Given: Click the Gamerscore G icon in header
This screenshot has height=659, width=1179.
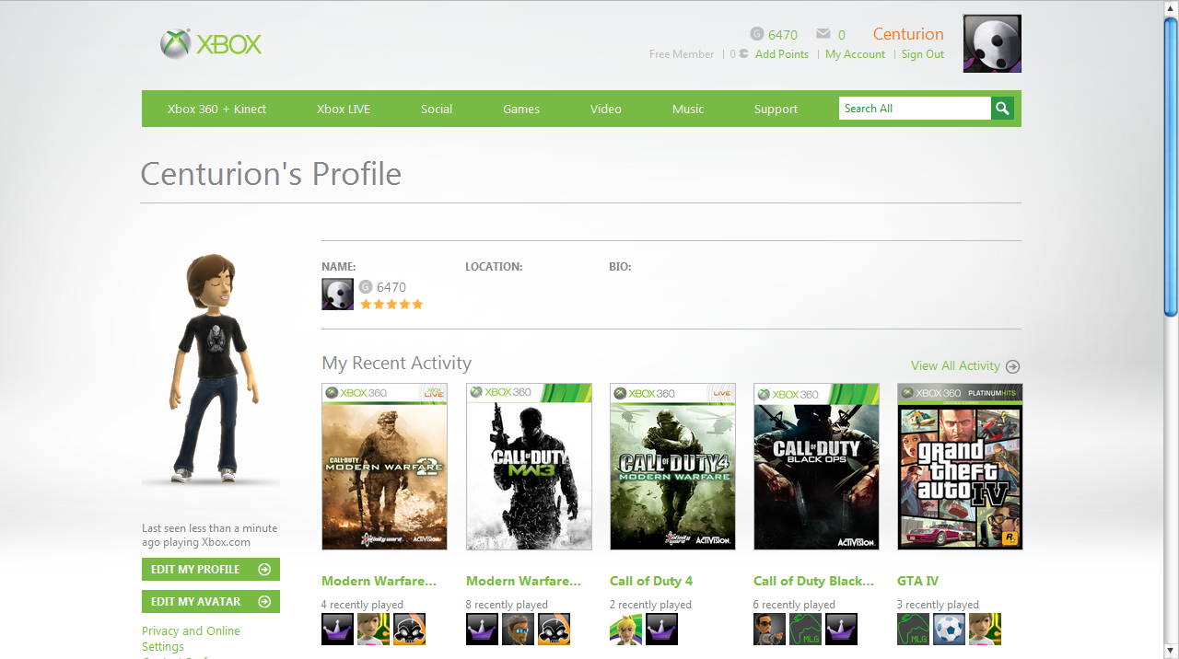Looking at the screenshot, I should 757,34.
